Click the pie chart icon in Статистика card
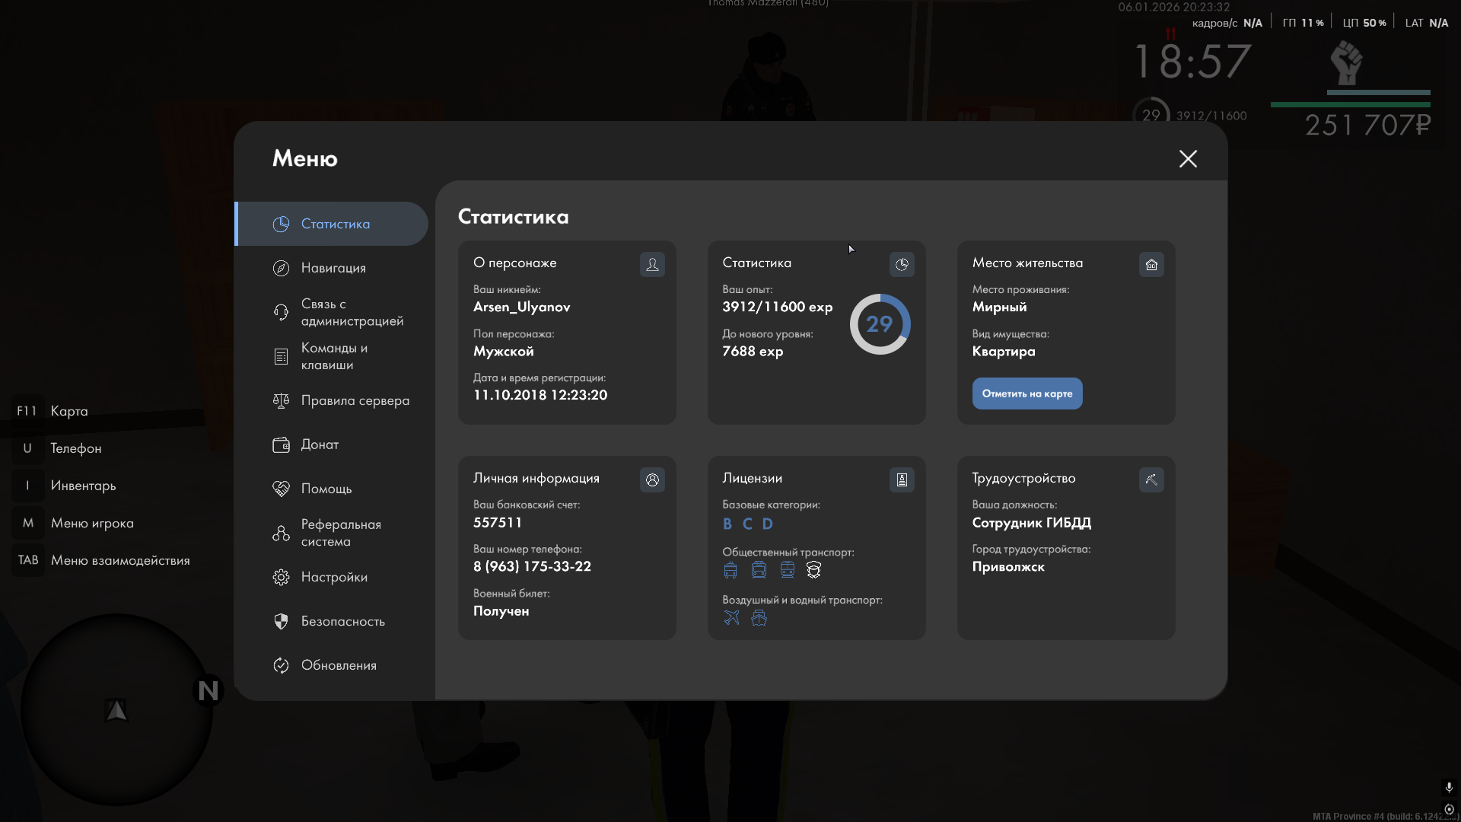 (902, 264)
